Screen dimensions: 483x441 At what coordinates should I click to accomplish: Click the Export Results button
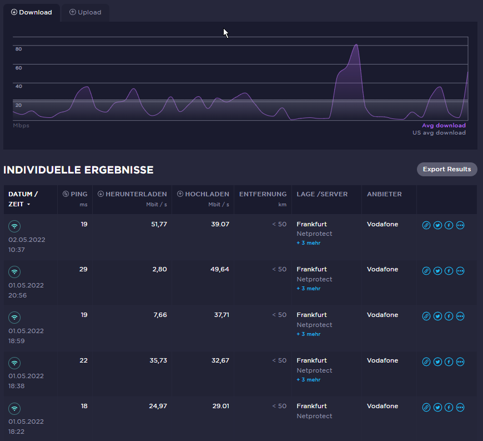pos(446,169)
